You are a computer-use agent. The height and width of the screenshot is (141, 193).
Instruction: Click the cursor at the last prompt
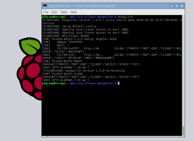click(x=118, y=83)
